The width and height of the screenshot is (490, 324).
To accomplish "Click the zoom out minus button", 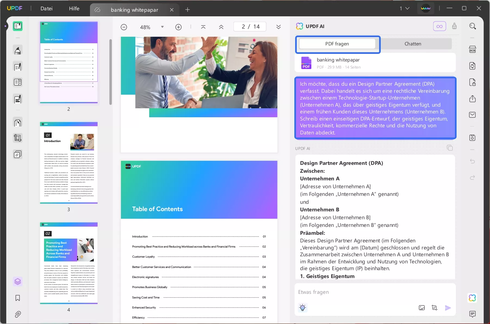I will tap(124, 27).
